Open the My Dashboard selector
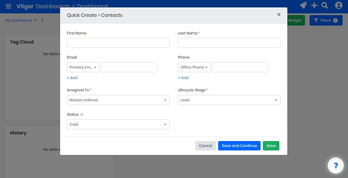Screen dimensions: 348x178 [21, 20]
